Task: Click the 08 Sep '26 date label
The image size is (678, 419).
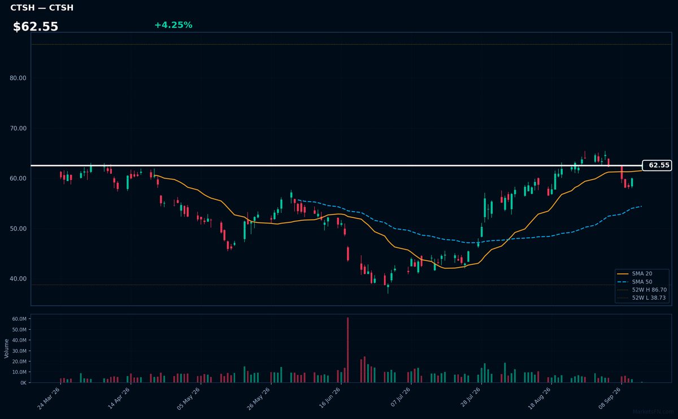Action: coord(610,399)
